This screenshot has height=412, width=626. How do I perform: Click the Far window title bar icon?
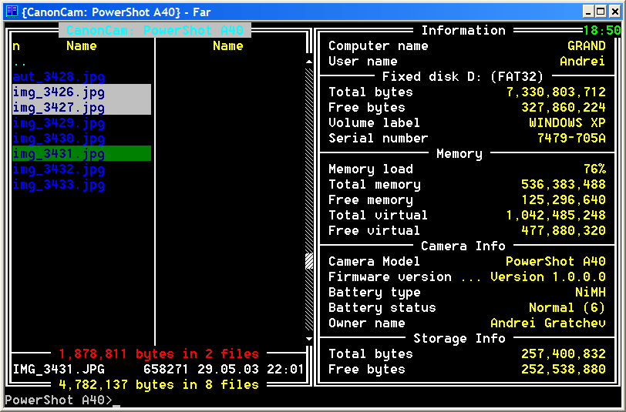(12, 12)
